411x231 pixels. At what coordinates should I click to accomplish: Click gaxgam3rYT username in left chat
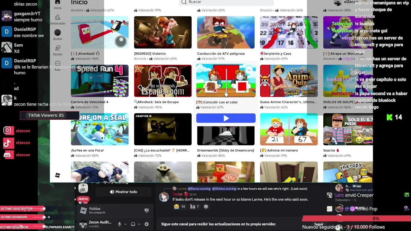tap(27, 14)
